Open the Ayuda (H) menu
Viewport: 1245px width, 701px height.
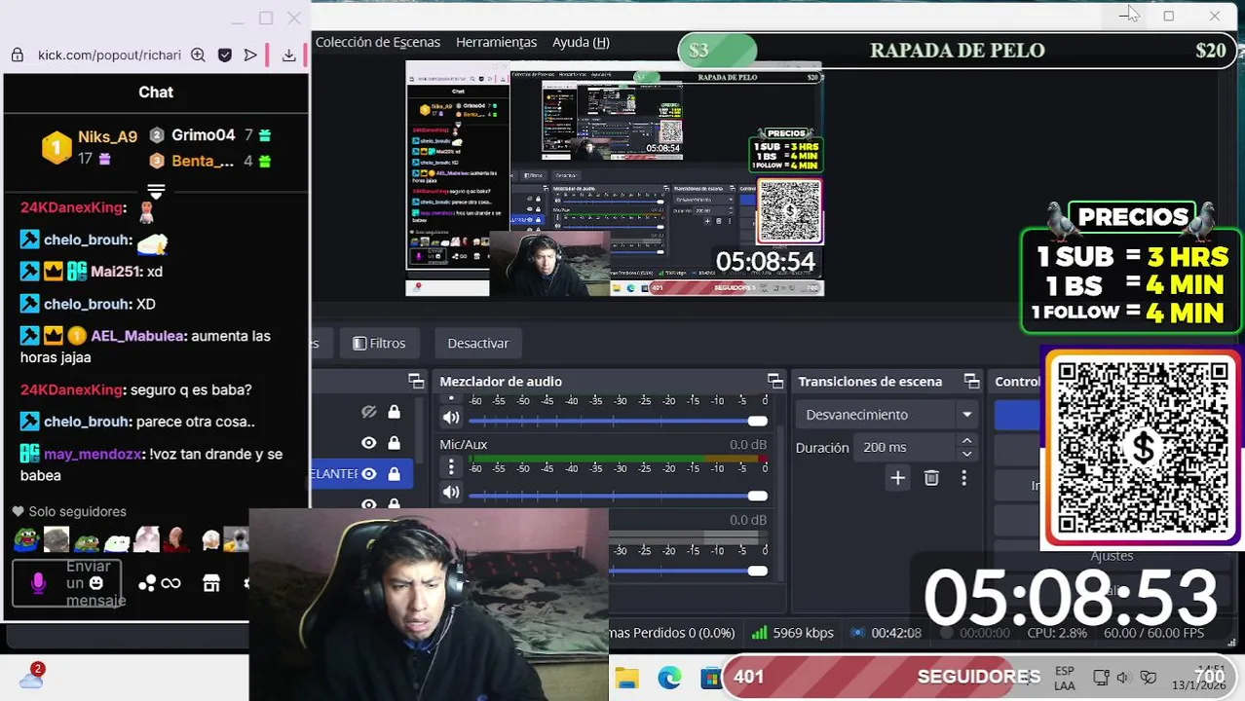[x=581, y=42]
